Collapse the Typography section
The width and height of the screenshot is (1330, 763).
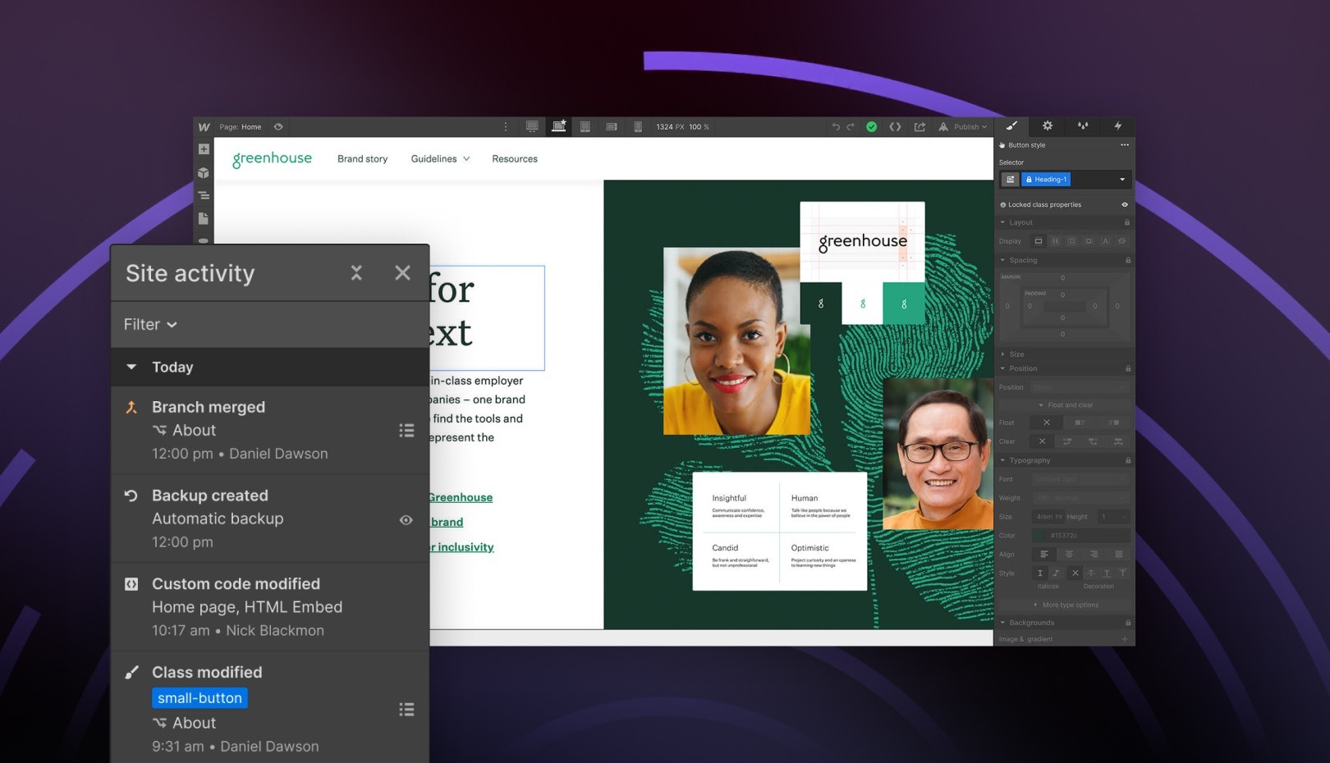click(x=1064, y=460)
